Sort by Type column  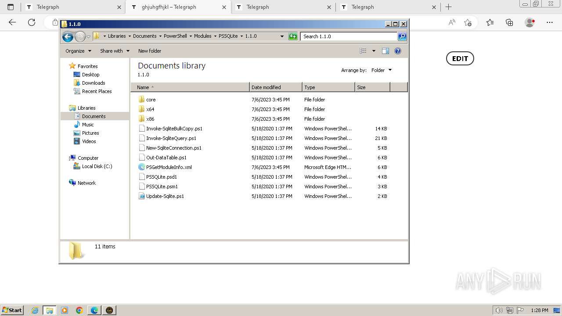click(x=328, y=87)
